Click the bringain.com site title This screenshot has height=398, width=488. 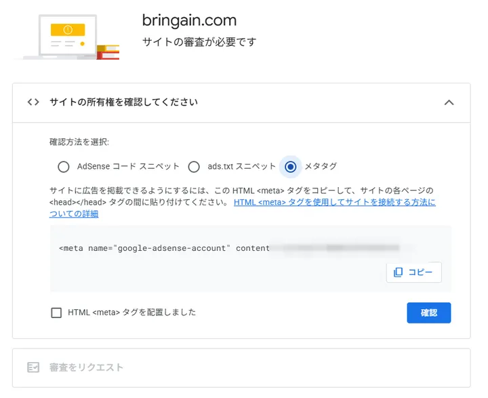189,20
